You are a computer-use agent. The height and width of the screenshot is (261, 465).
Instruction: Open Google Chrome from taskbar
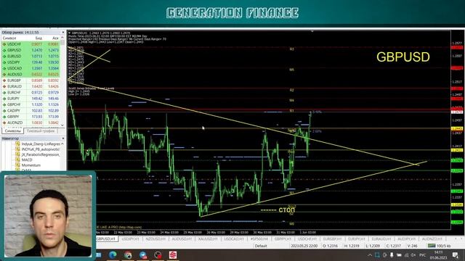click(128, 254)
